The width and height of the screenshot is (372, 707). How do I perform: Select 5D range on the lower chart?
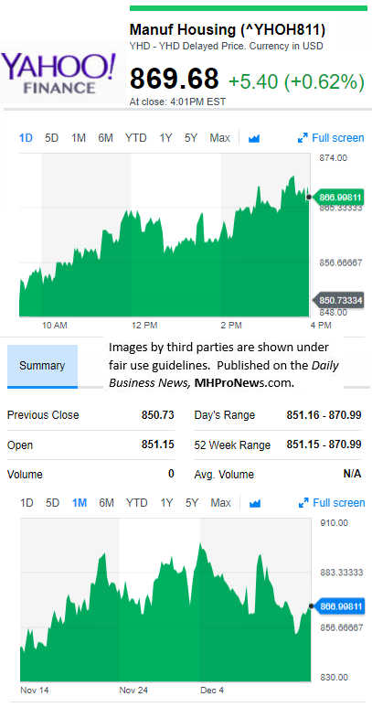click(52, 502)
